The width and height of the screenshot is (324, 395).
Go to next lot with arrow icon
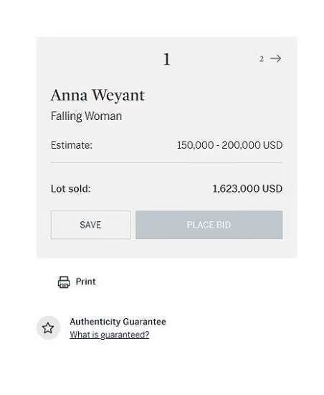click(x=275, y=59)
